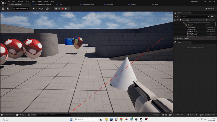
Task: Pause the play-in-editor simulation
Action: (56, 9)
